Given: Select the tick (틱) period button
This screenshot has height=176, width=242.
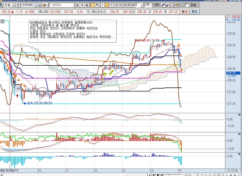Looking at the screenshot, I should coord(97,5).
